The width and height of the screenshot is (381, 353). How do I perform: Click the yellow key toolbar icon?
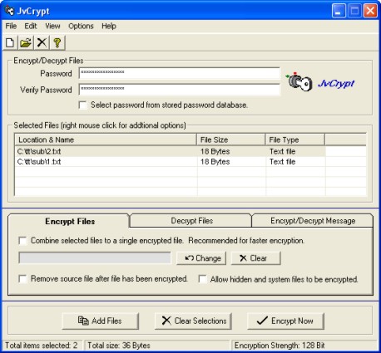(57, 42)
